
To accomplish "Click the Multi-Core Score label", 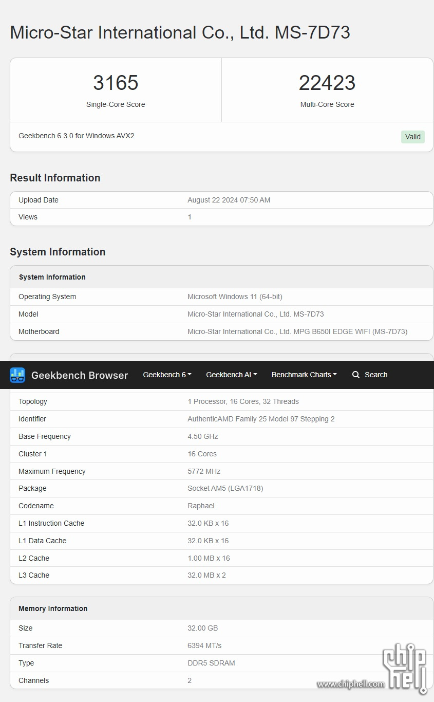I will [x=327, y=104].
